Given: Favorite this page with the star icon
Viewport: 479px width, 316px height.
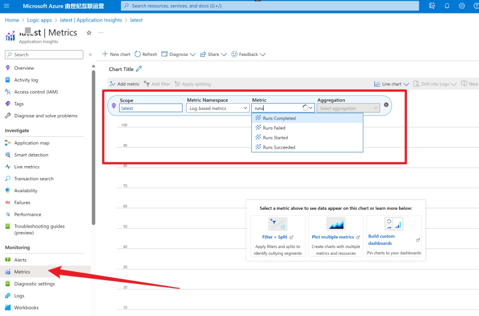Looking at the screenshot, I should click(x=89, y=33).
